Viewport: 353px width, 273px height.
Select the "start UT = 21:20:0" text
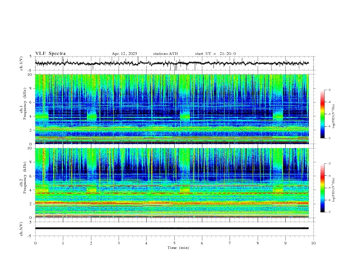[x=215, y=54]
